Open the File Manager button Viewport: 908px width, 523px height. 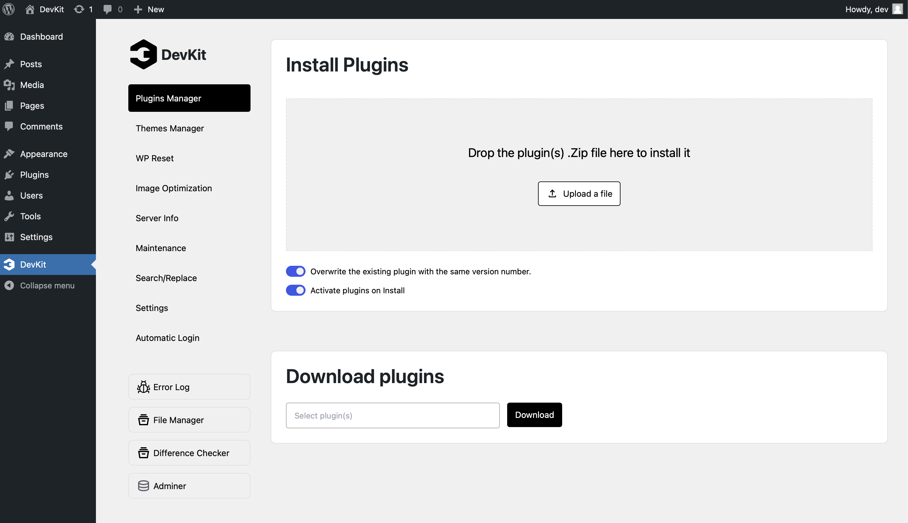[189, 420]
